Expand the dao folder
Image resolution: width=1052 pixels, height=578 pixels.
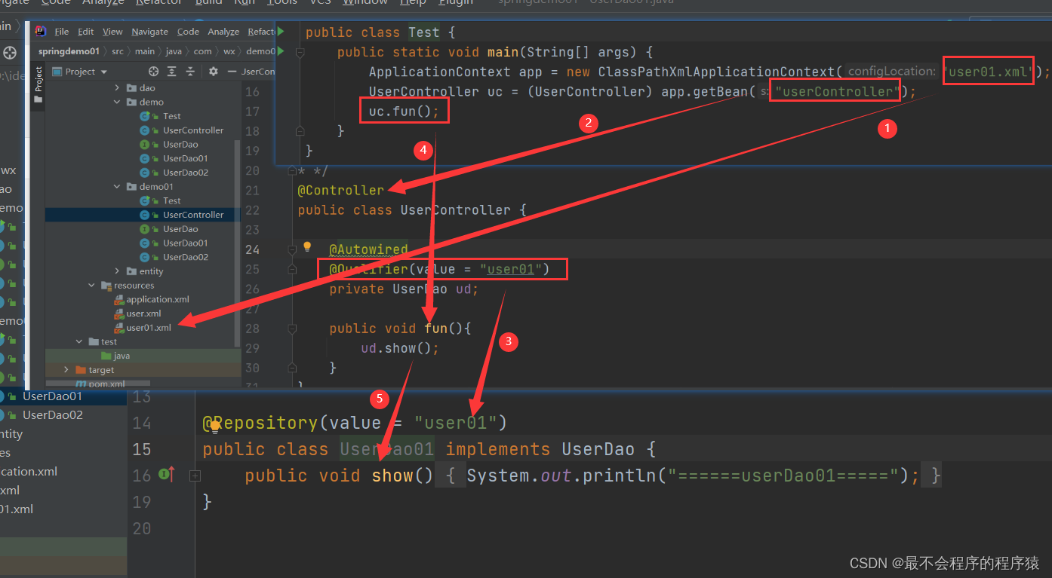[x=117, y=88]
